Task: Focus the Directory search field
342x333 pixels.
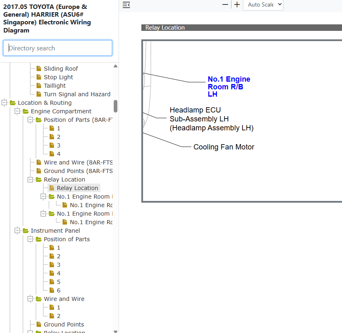Action: click(58, 48)
